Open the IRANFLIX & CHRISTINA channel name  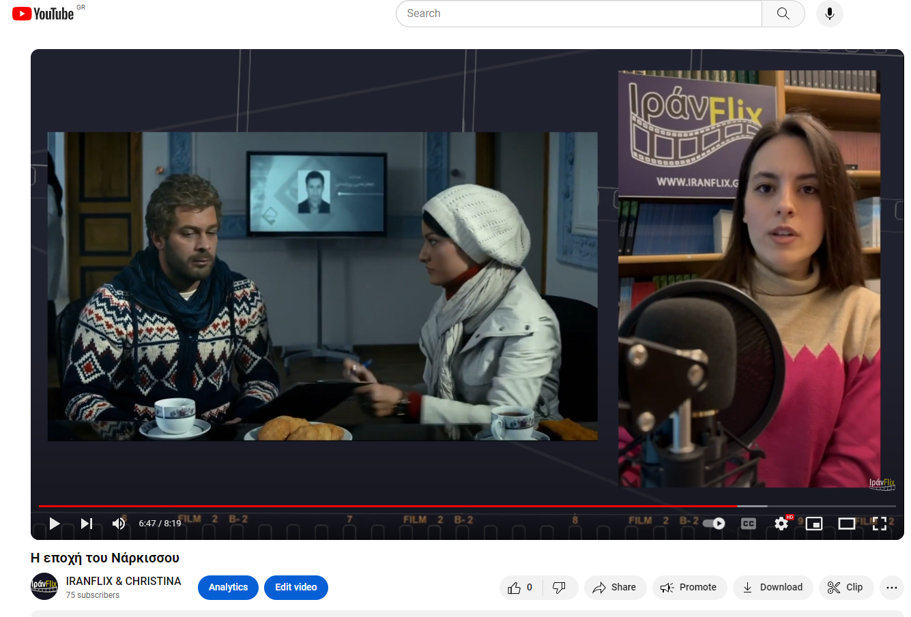124,581
